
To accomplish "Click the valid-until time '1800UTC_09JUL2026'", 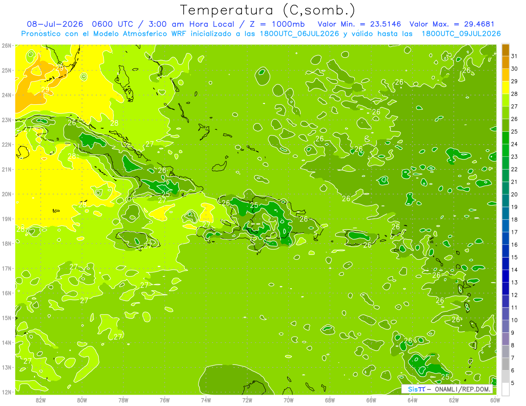I will click(x=461, y=34).
